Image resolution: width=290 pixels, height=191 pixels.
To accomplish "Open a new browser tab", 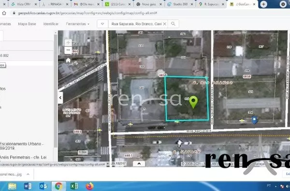I will point(263,4).
